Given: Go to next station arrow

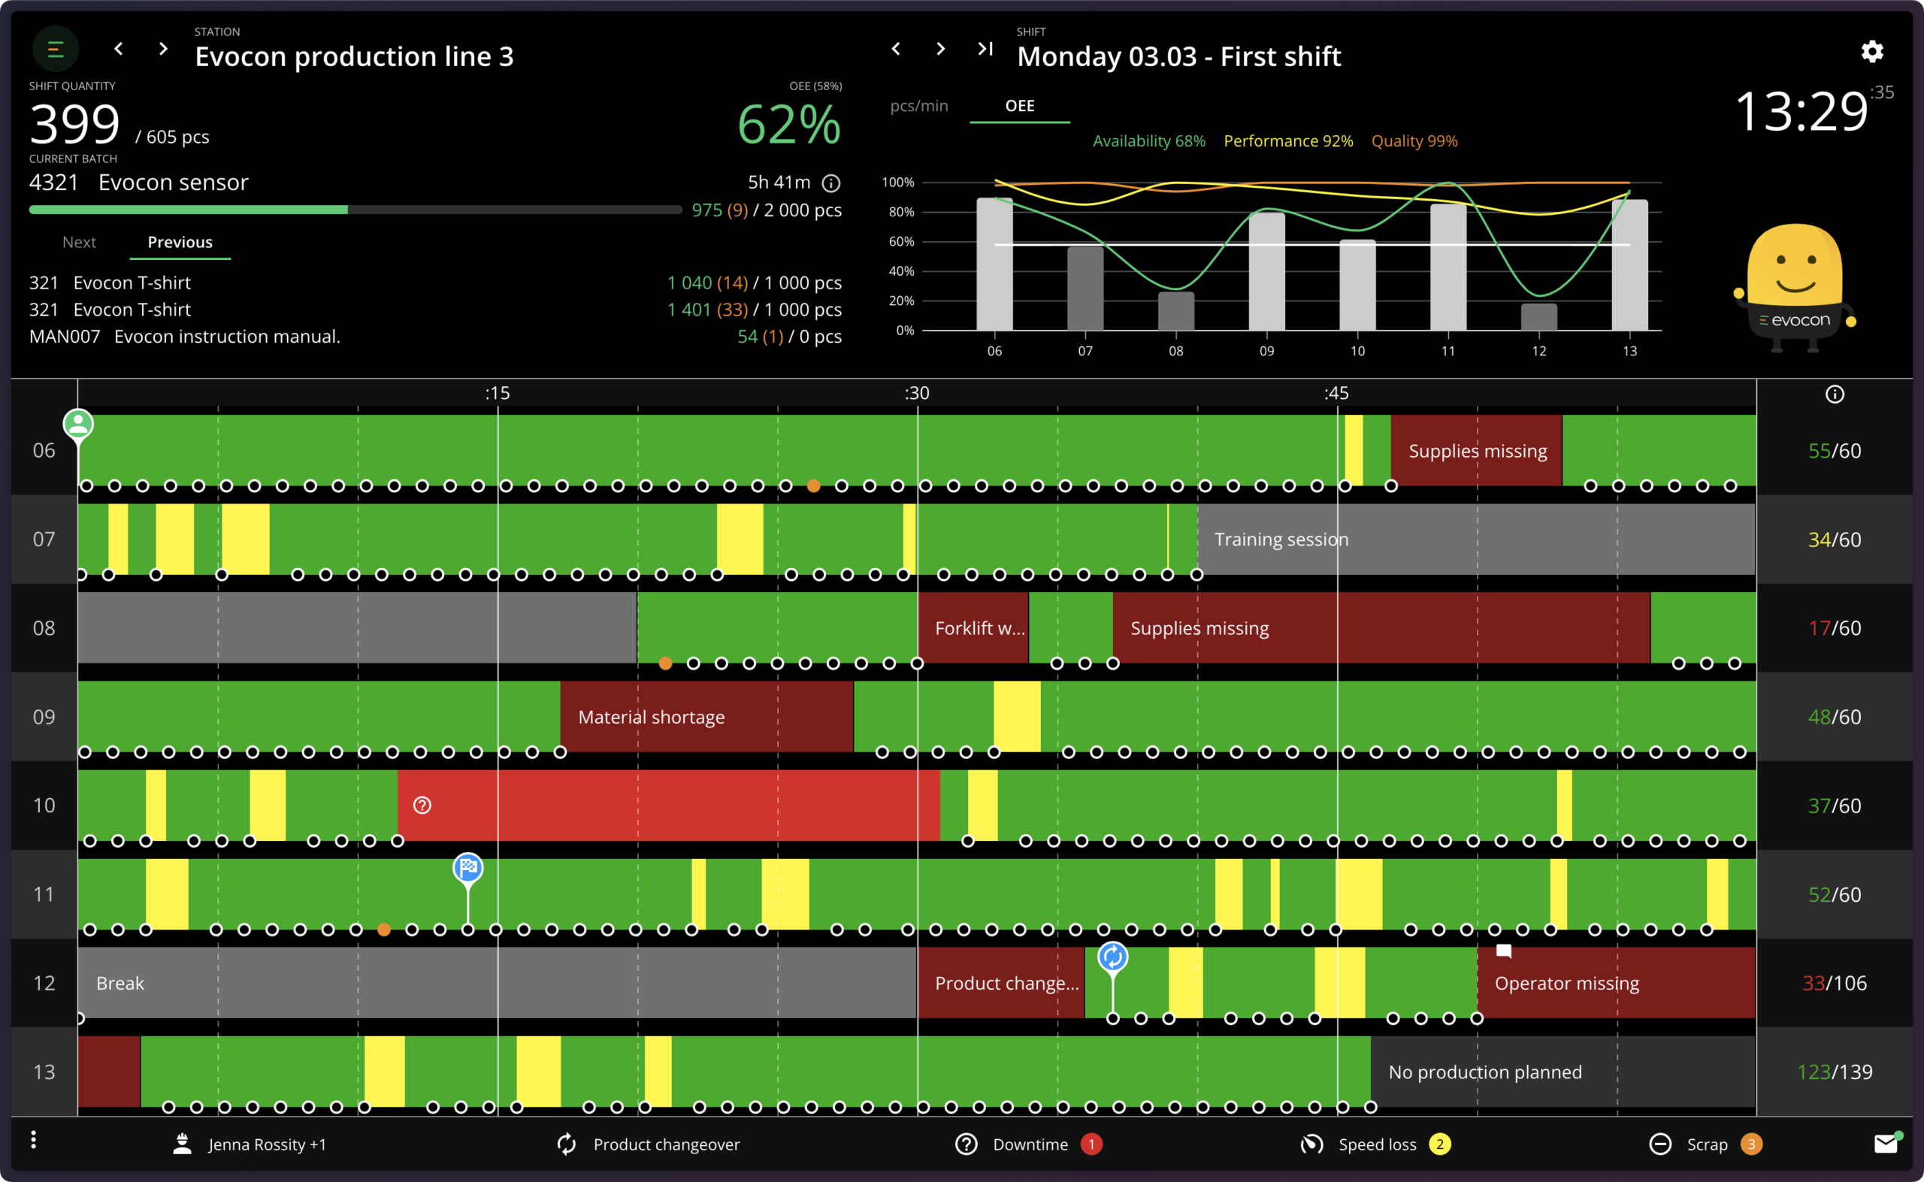Looking at the screenshot, I should click(162, 50).
